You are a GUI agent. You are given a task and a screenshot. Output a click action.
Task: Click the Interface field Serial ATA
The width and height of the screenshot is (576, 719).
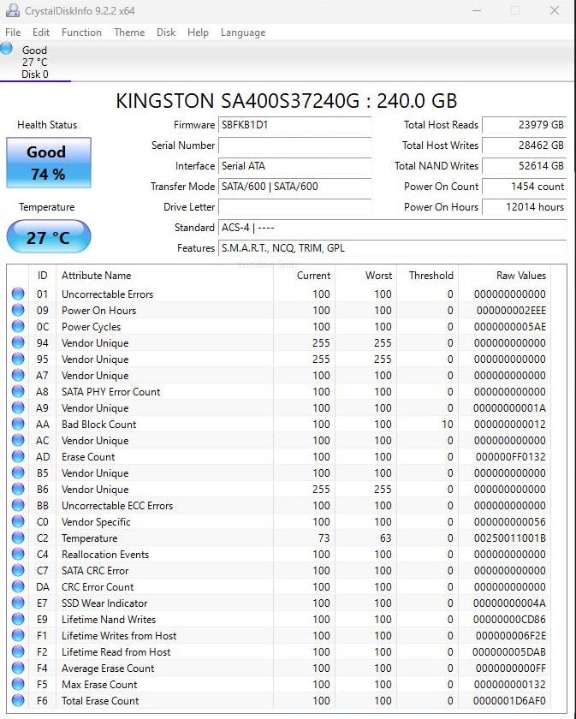point(295,166)
